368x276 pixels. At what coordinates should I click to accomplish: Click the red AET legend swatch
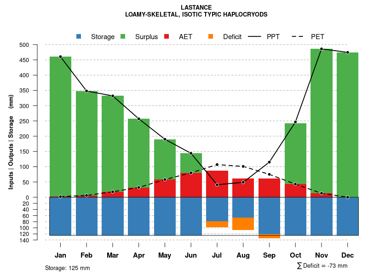click(x=167, y=36)
